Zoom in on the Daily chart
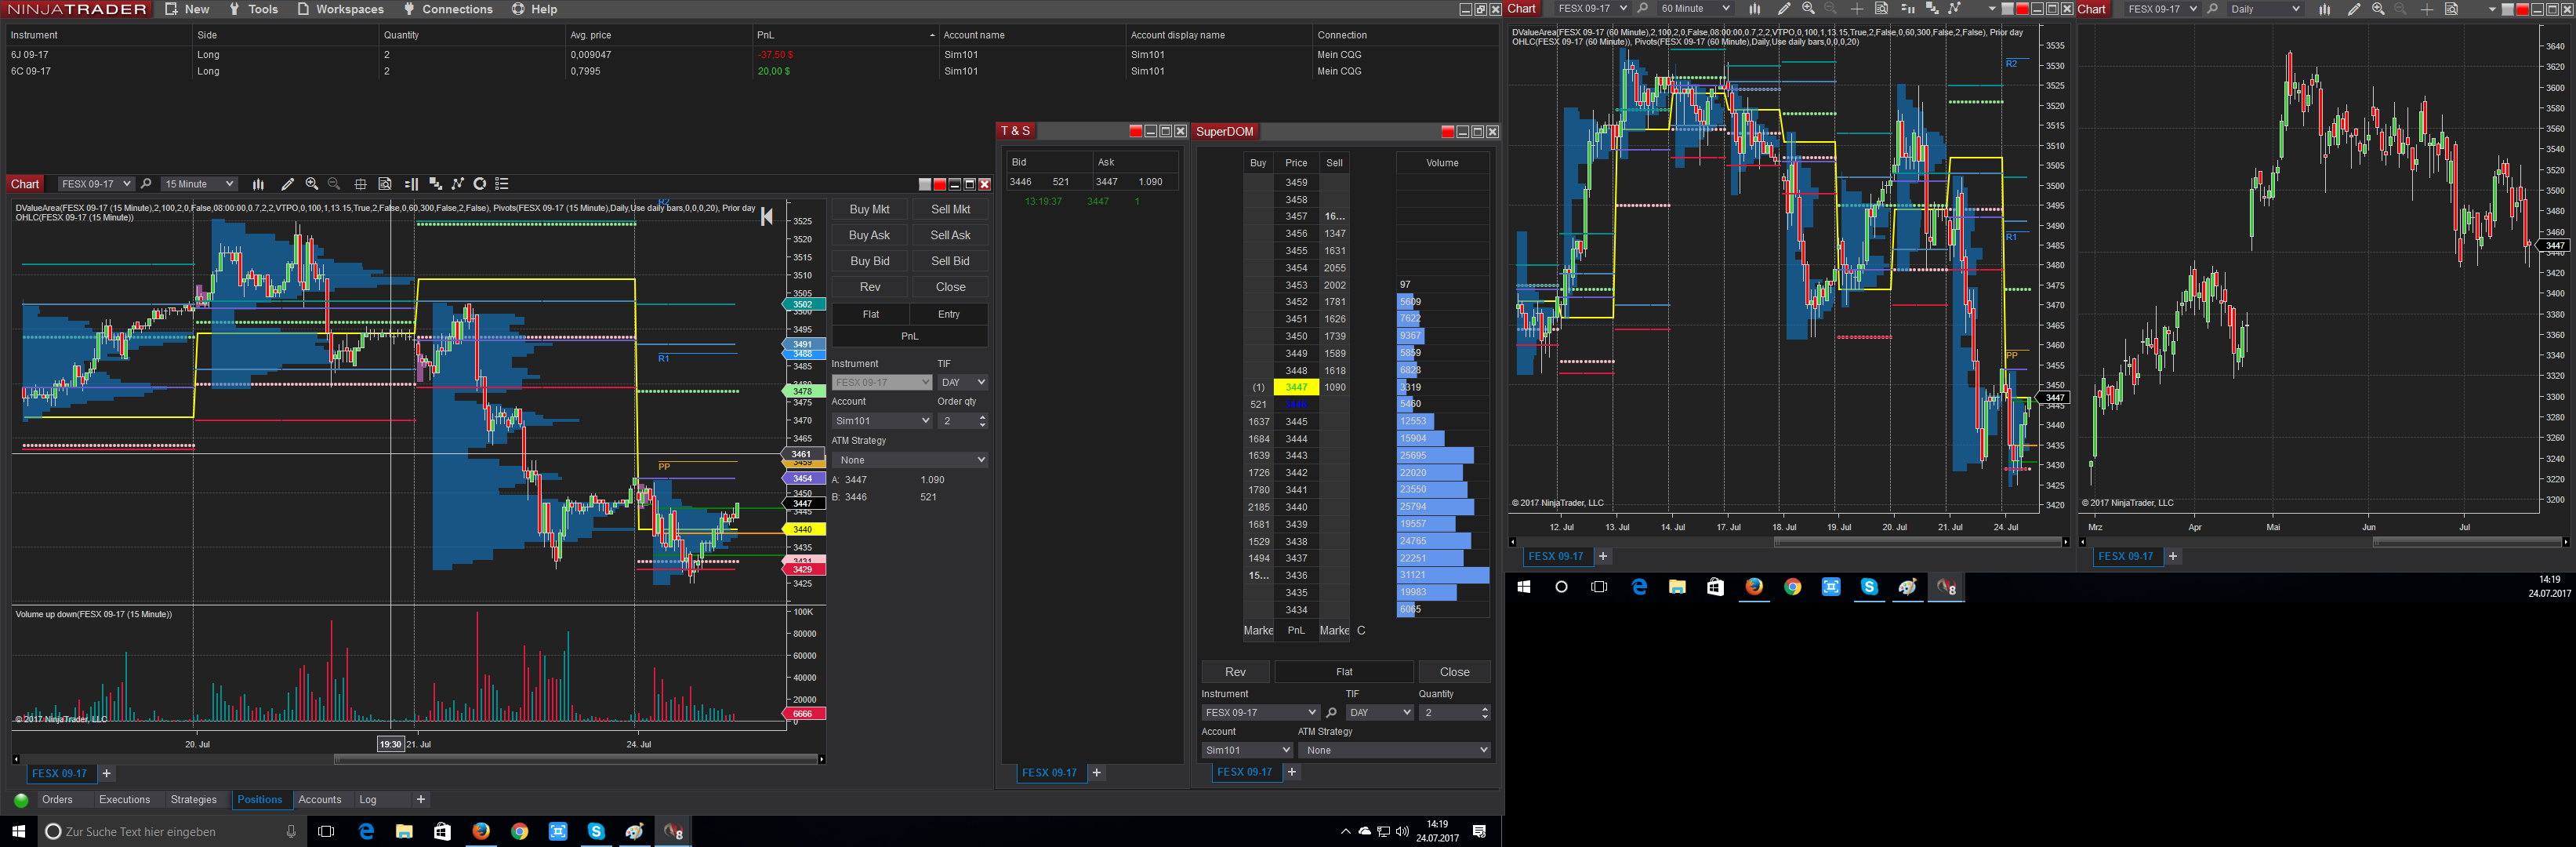 pos(2378,9)
